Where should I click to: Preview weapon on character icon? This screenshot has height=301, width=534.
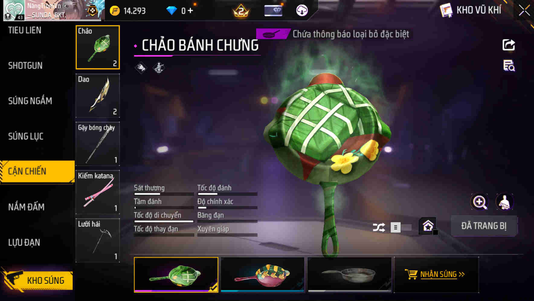coord(505,202)
